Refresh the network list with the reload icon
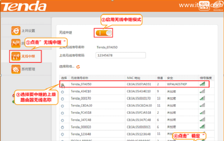This screenshot has width=224, height=141. (78, 67)
